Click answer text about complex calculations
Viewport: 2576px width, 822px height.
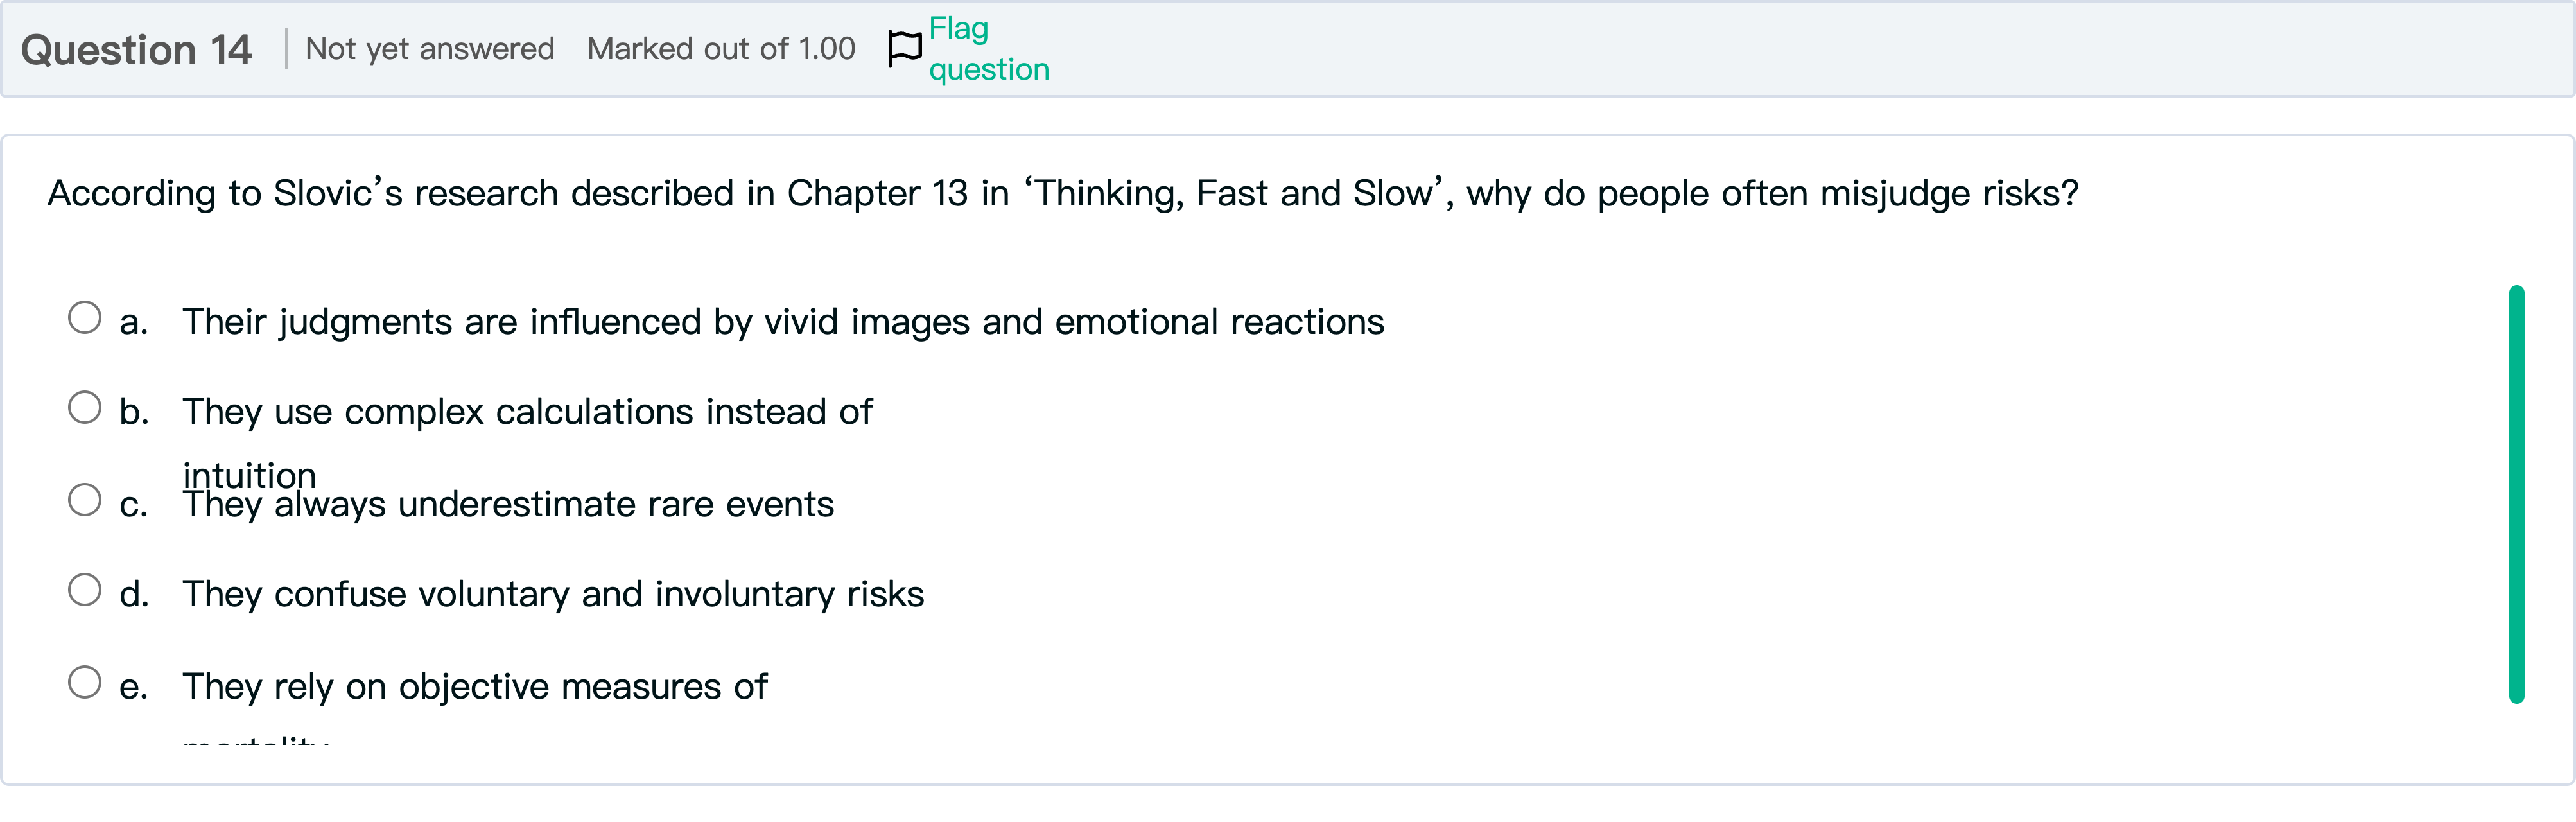click(x=527, y=412)
